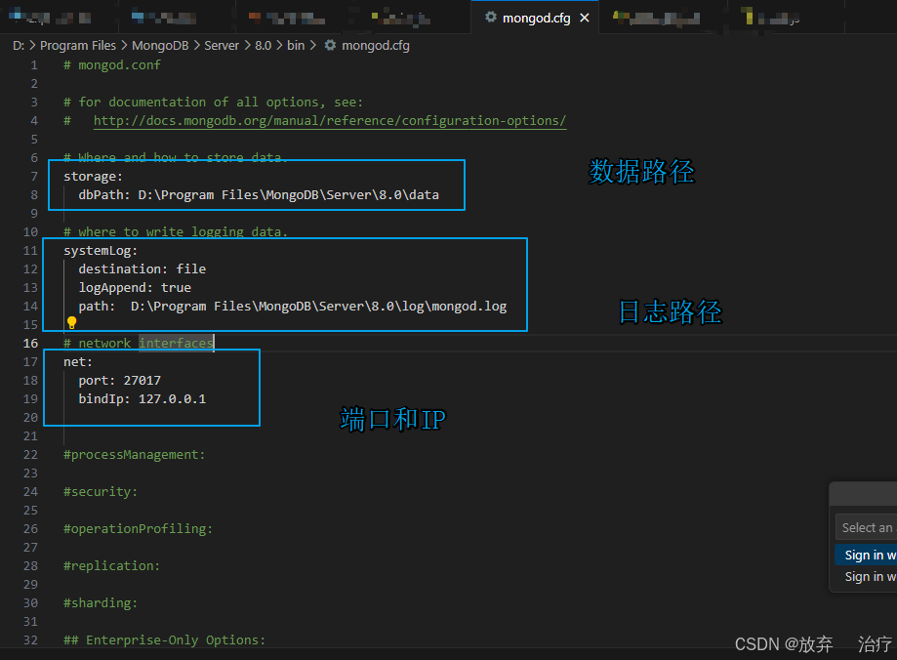Close the mongod.cfg tab
The width and height of the screenshot is (897, 660).
pos(584,18)
